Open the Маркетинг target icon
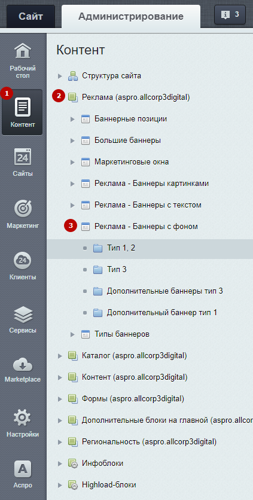This screenshot has width=253, height=500. tap(23, 209)
